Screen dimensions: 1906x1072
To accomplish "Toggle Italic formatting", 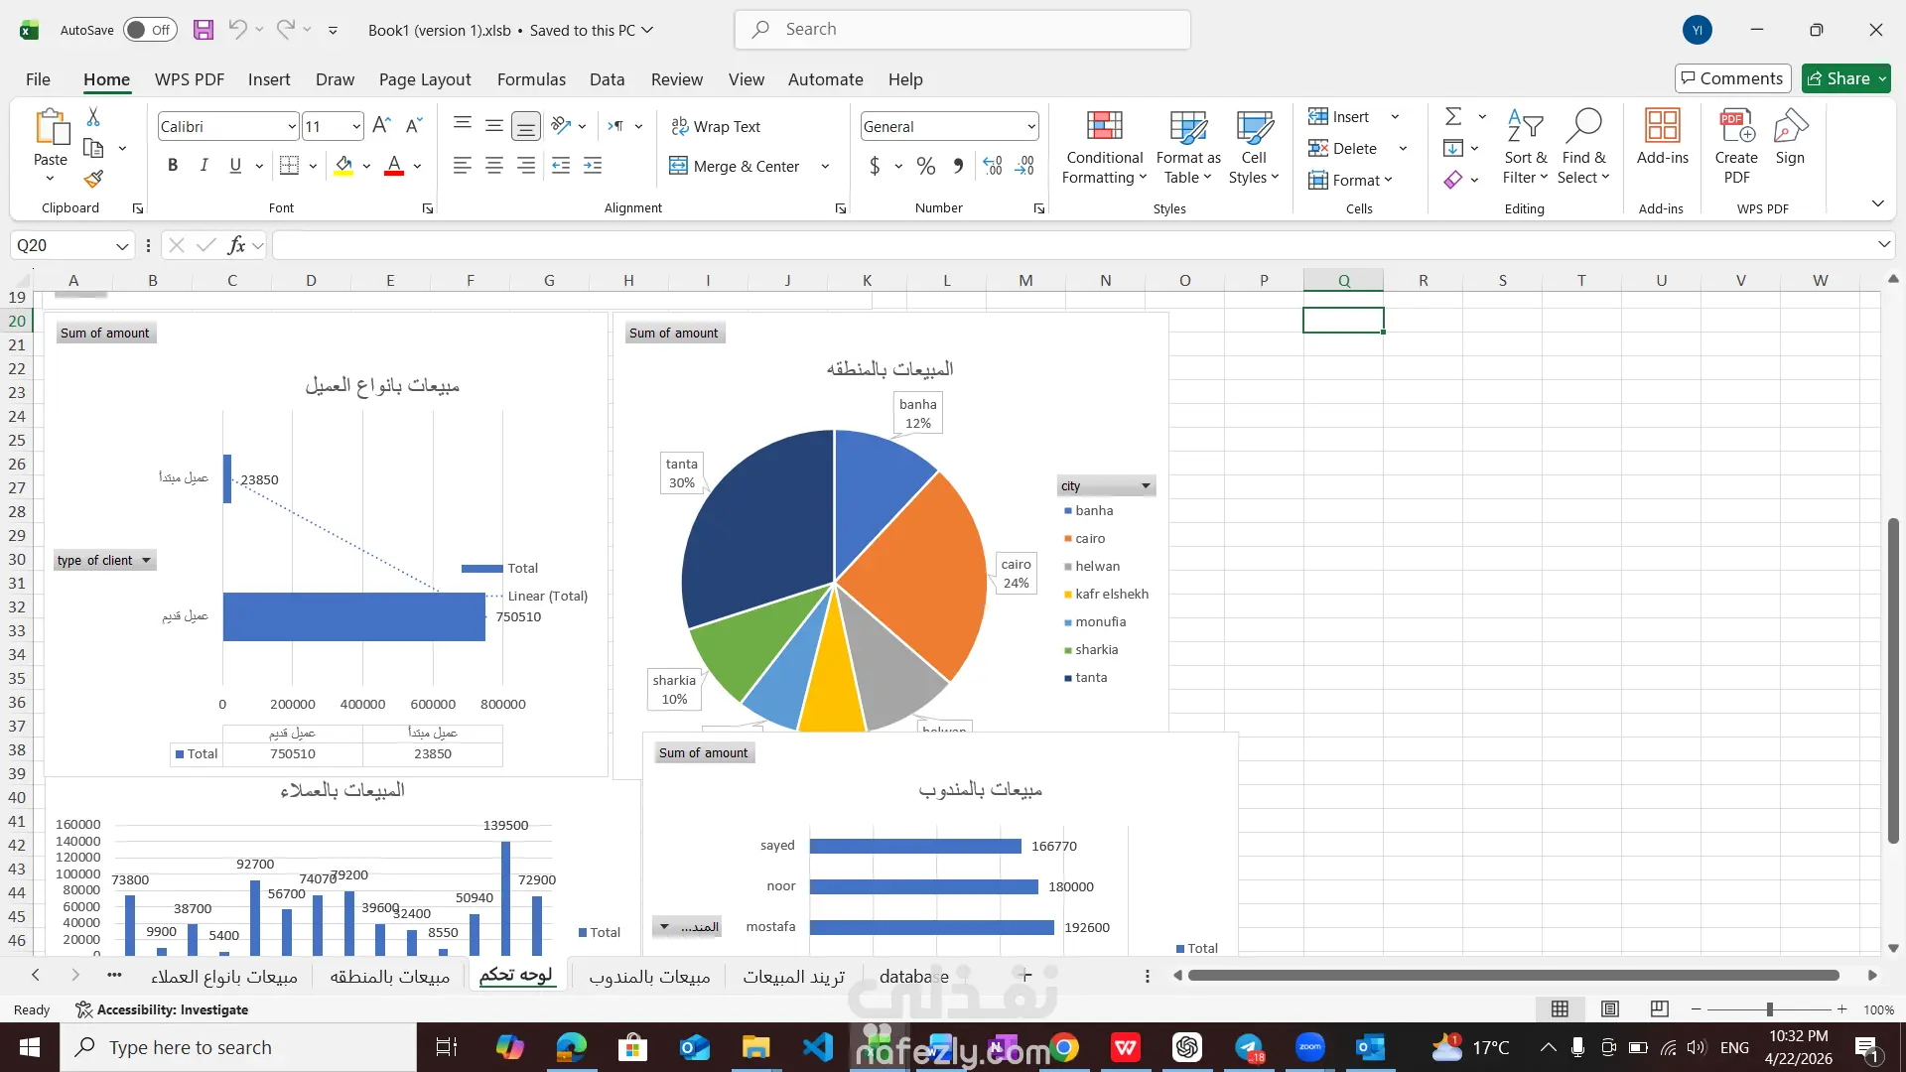I will pos(204,166).
